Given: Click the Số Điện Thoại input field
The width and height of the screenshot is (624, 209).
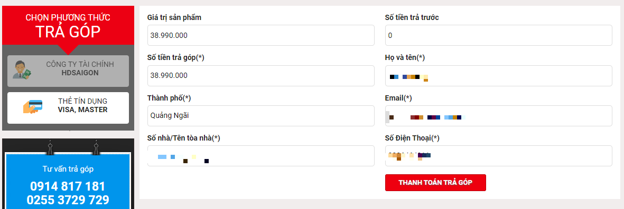Looking at the screenshot, I should click(x=498, y=156).
